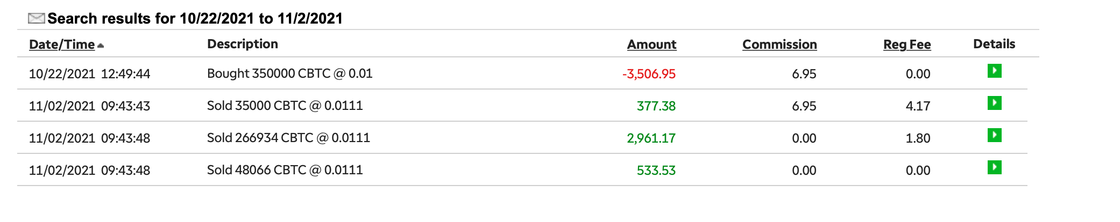Click the Sold 35000 CBTC description
This screenshot has width=1120, height=222.
[285, 106]
